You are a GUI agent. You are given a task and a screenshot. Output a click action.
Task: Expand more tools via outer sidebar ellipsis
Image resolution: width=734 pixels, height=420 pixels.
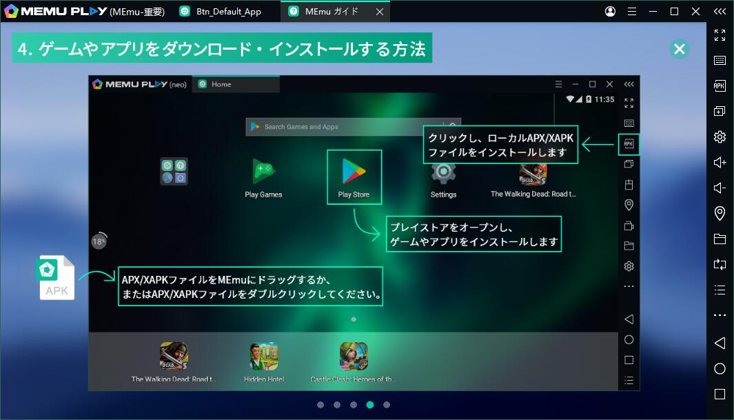click(720, 315)
